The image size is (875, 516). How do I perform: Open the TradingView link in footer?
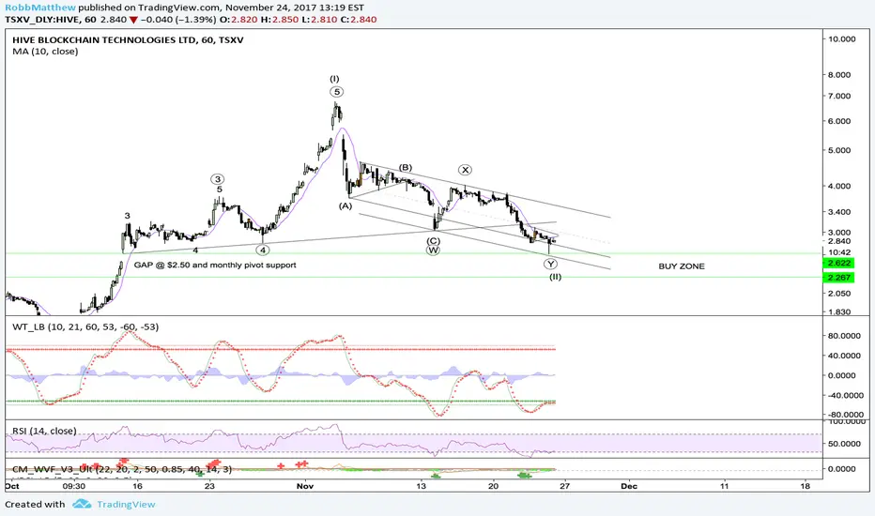pos(126,505)
